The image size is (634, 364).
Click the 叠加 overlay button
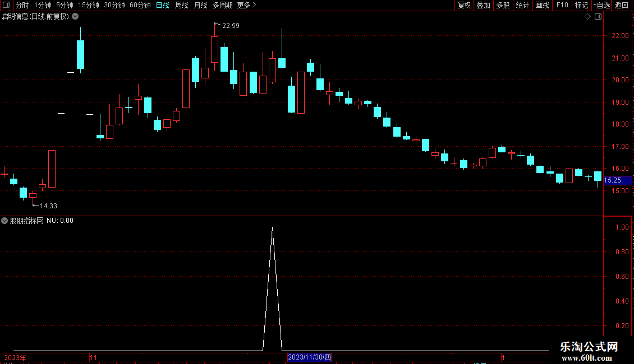click(483, 5)
